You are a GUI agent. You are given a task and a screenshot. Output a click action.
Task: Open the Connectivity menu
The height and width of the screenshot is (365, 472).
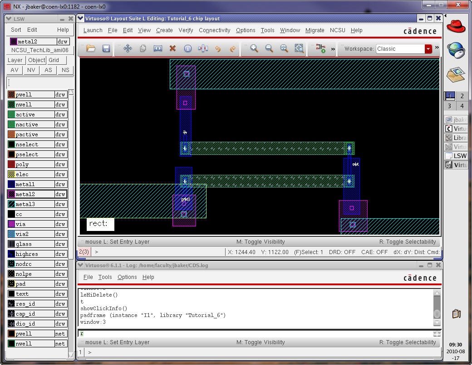click(215, 30)
